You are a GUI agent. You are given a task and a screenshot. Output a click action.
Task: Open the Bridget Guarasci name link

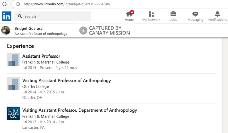[29, 29]
